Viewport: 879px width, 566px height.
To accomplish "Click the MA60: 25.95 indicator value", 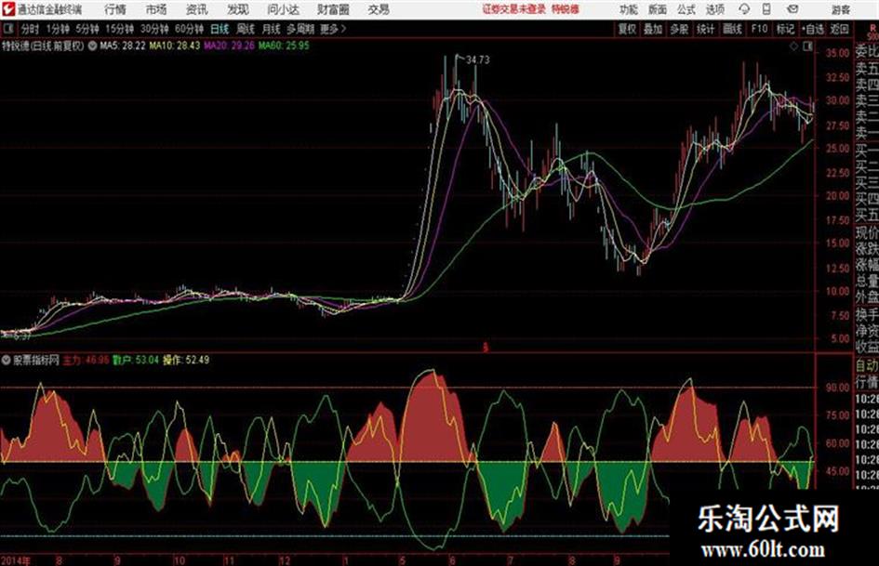I will 284,46.
